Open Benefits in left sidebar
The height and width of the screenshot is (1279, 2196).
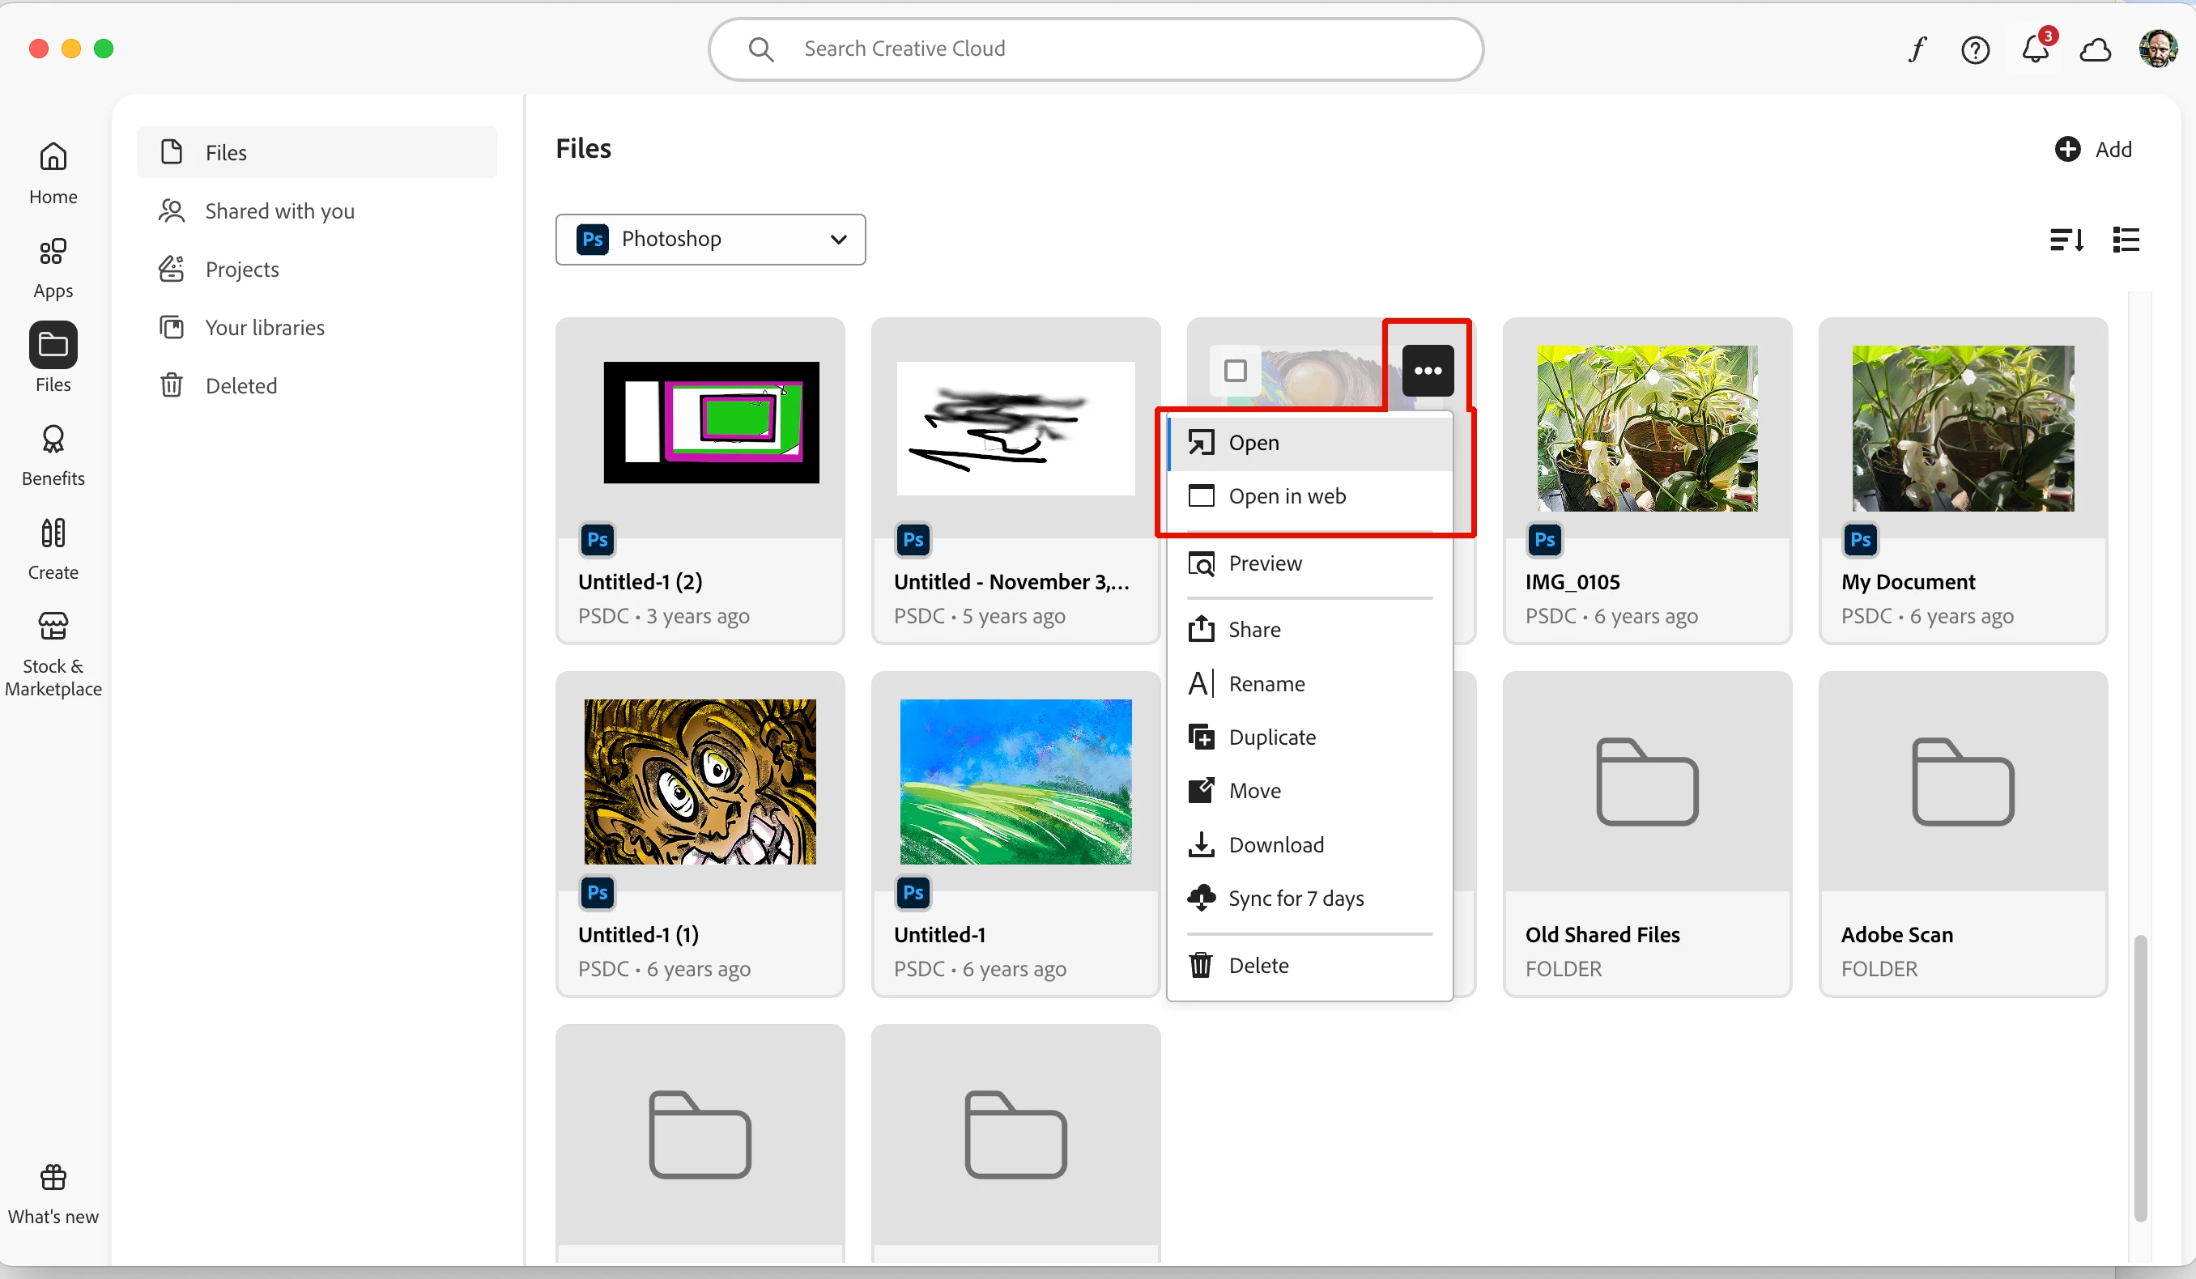(53, 455)
